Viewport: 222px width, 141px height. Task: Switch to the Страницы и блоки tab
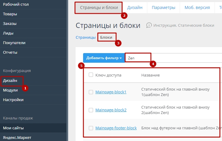point(99,7)
